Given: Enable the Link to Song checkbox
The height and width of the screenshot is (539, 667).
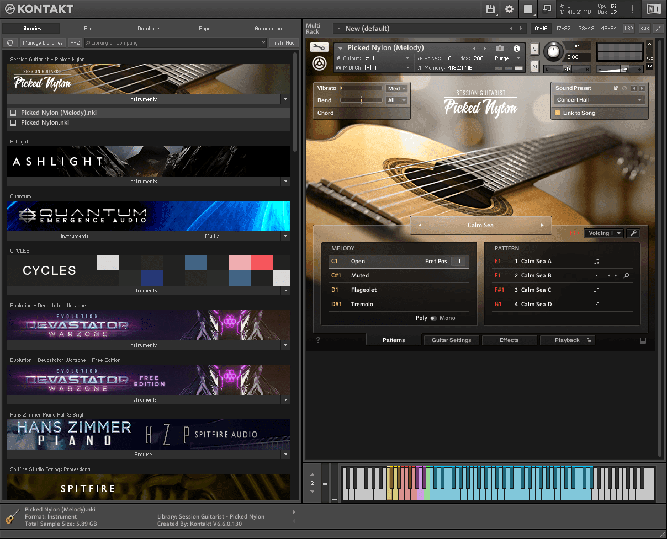Looking at the screenshot, I should 558,113.
